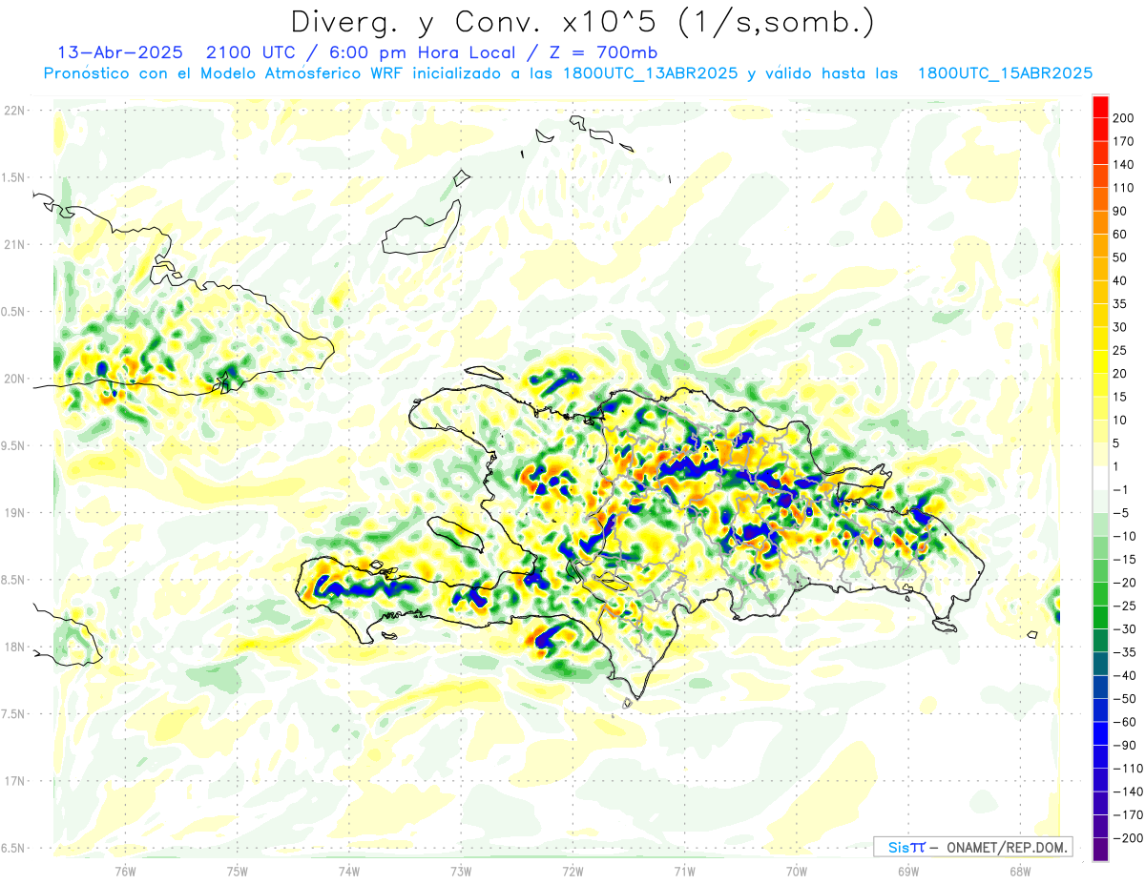Click the '-60' value on the color scale
Image resolution: width=1145 pixels, height=884 pixels.
pyautogui.click(x=1123, y=722)
